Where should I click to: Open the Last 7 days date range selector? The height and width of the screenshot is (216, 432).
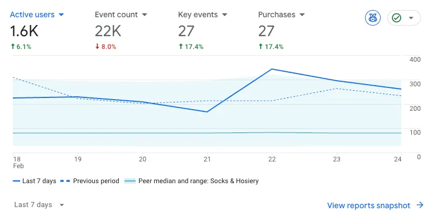click(x=39, y=205)
